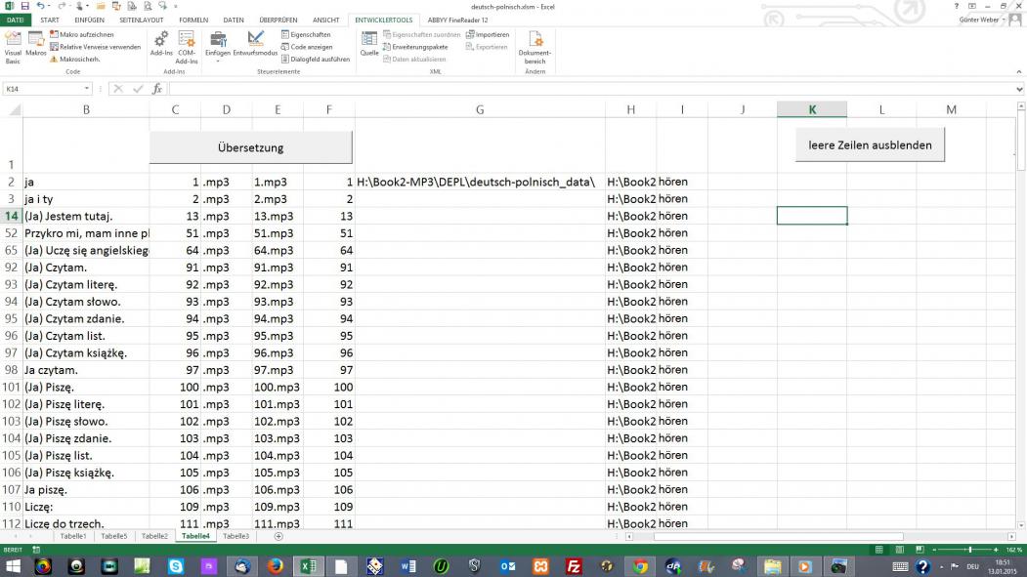Open Skype from the taskbar

coord(176,566)
